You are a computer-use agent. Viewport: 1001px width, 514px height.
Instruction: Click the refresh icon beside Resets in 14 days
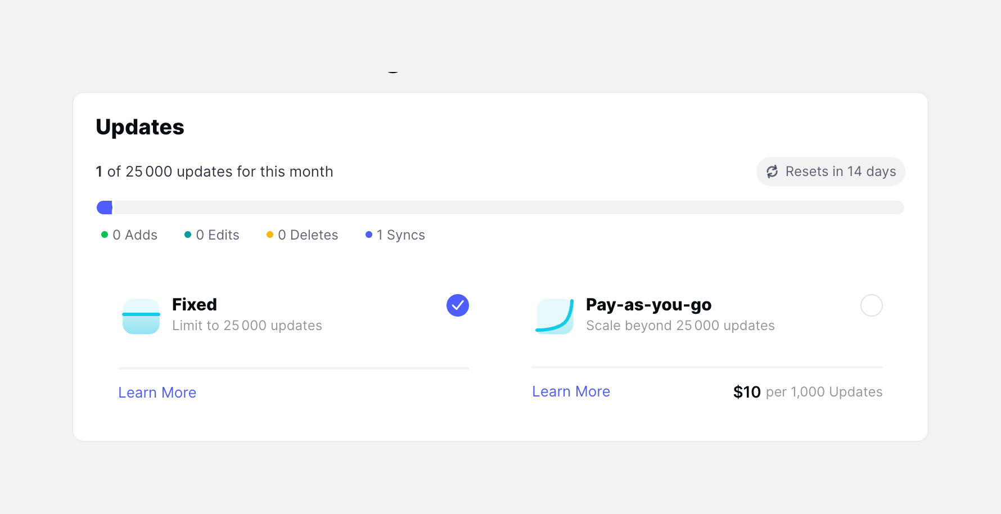point(772,172)
